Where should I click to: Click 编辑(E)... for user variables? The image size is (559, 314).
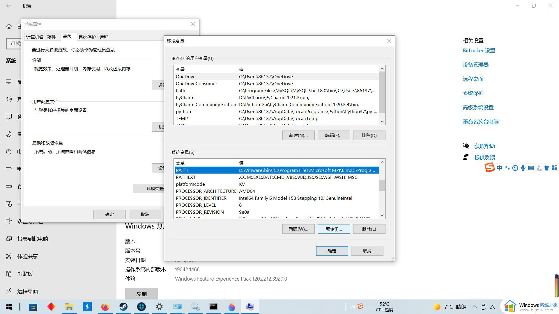(334, 135)
